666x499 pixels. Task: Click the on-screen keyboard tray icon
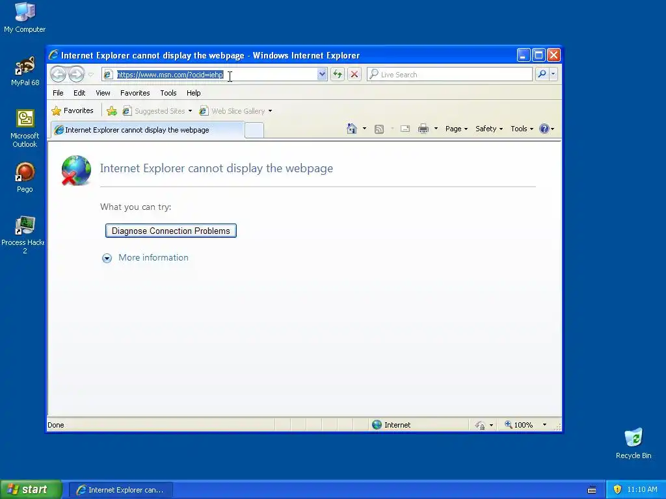(592, 490)
